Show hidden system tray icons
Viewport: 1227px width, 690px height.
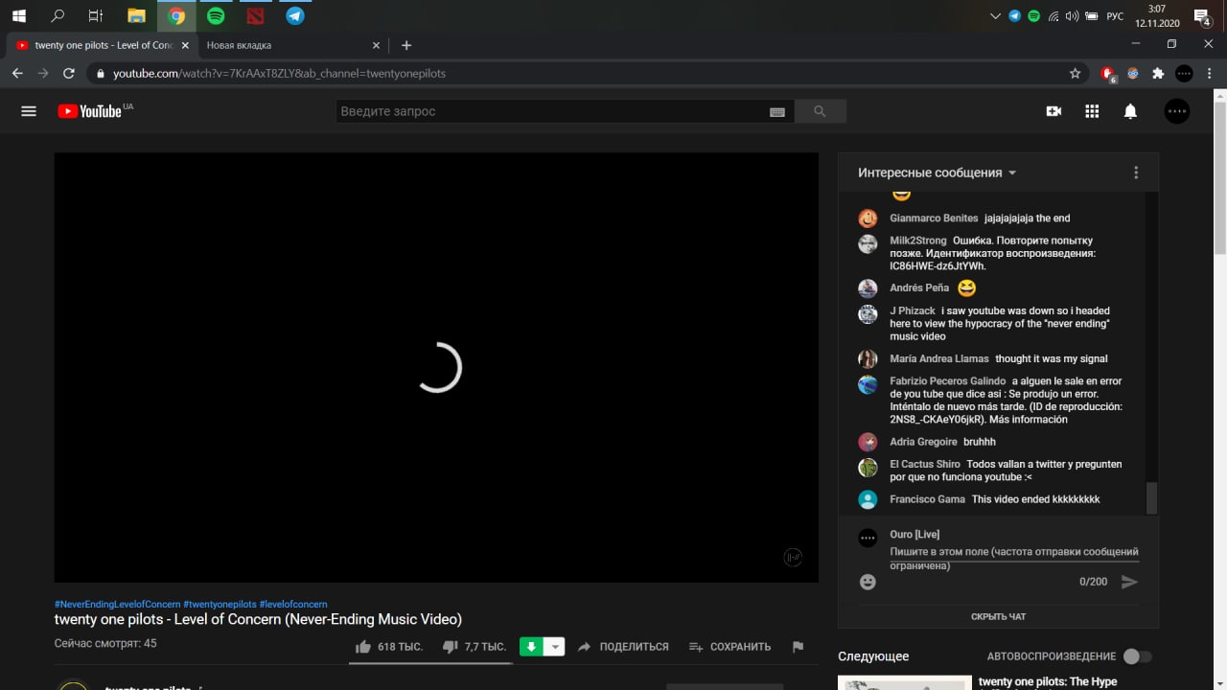pos(995,16)
